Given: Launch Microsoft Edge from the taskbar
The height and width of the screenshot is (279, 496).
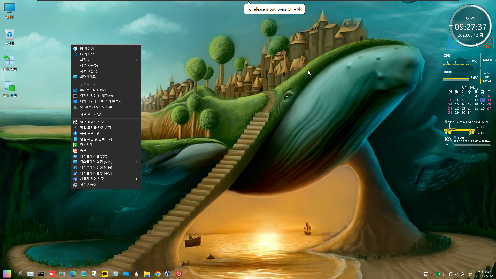Looking at the screenshot, I should coord(73,274).
